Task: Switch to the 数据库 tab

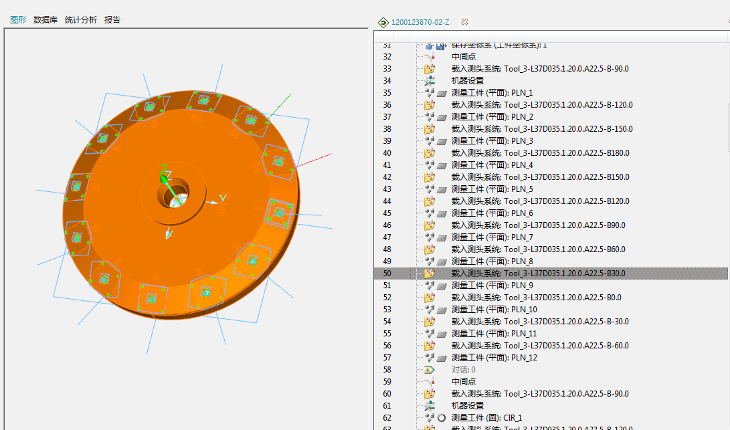Action: pos(45,19)
